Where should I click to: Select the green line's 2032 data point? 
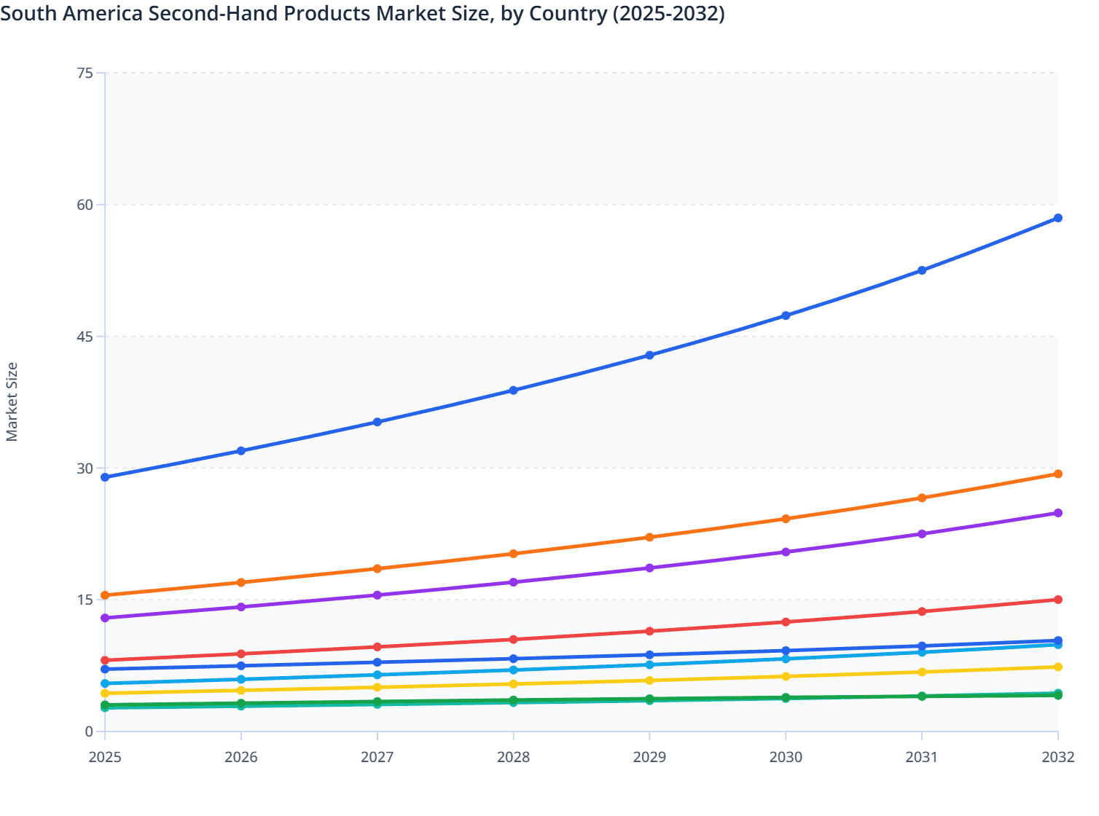pyautogui.click(x=1057, y=694)
